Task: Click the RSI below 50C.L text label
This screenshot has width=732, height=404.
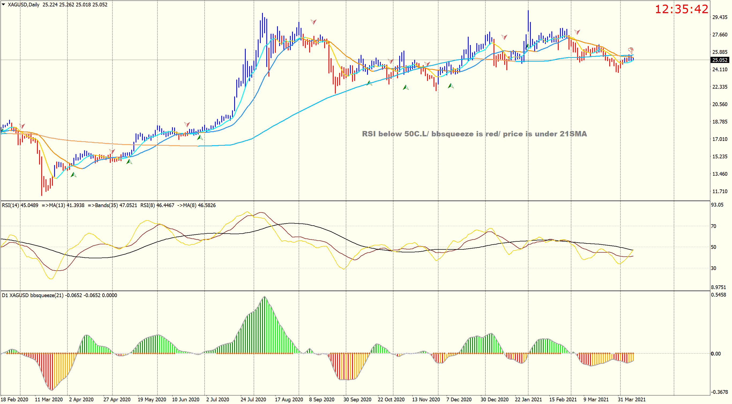Action: 474,134
